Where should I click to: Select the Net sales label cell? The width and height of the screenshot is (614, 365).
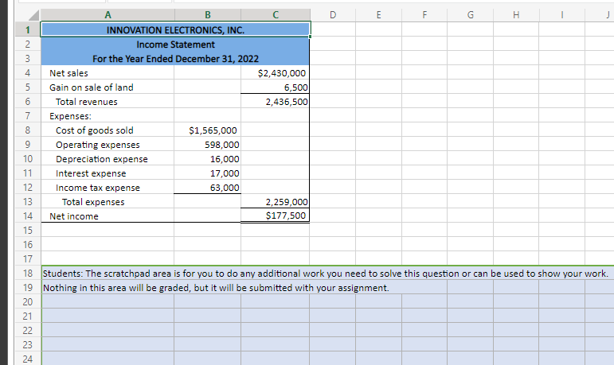point(108,73)
